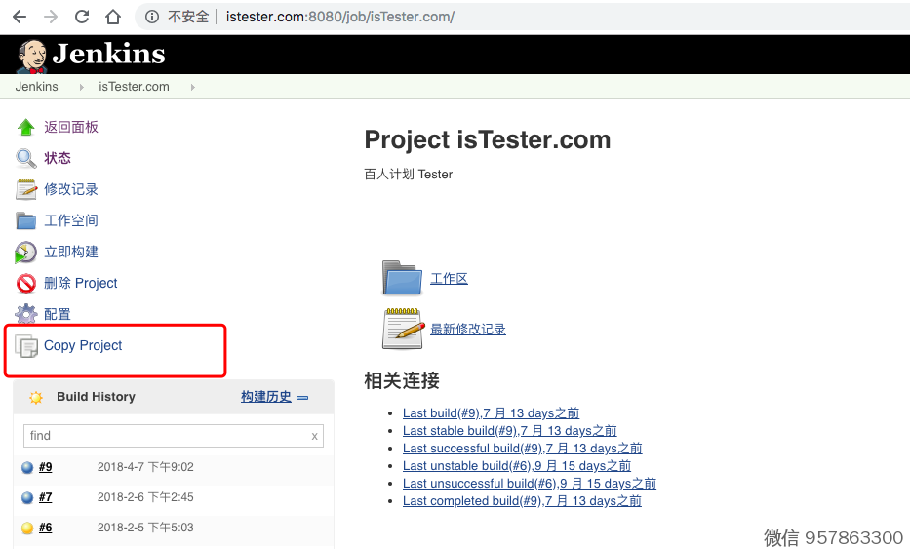Viewport: 910px width, 549px height.
Task: Open the isTester.com breadcrumb item
Action: point(134,87)
